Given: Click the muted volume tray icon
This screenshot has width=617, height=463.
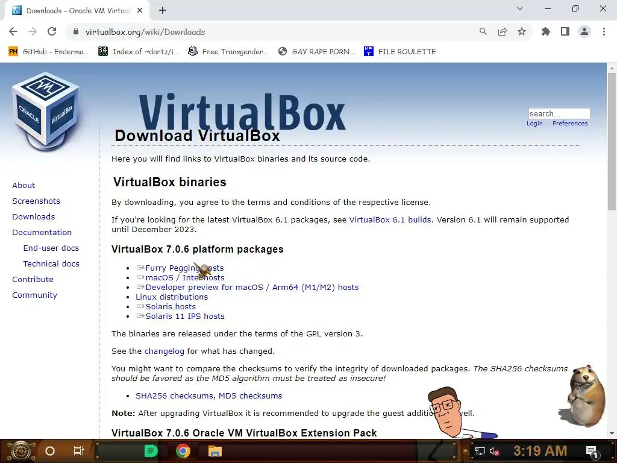Looking at the screenshot, I should [495, 451].
